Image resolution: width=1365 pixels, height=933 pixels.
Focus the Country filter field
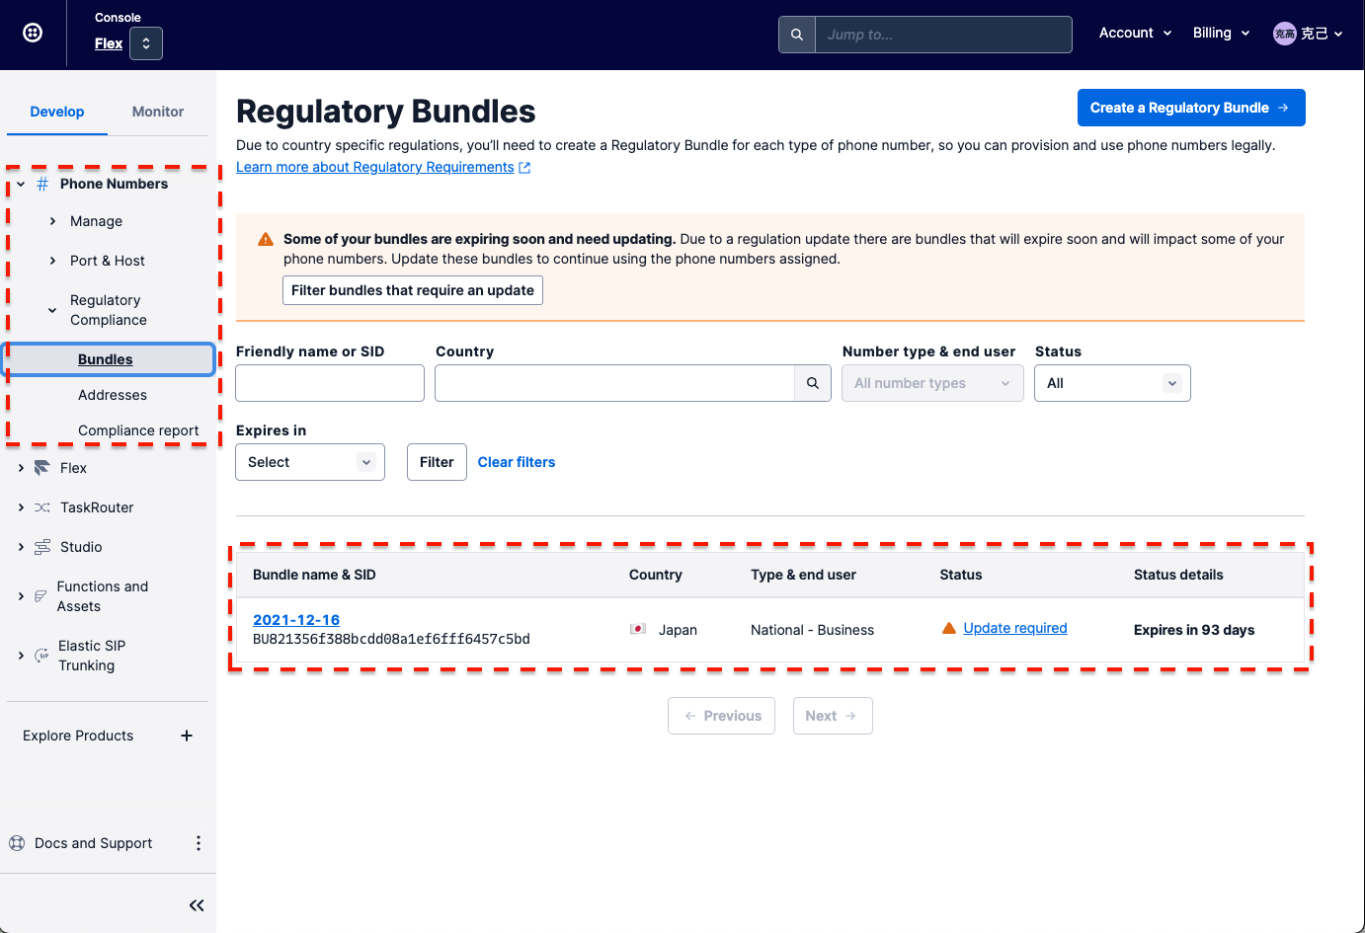(614, 383)
